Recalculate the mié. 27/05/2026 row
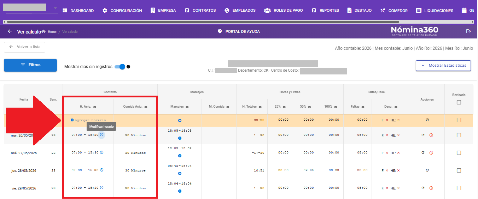This screenshot has width=478, height=199. coord(423,153)
